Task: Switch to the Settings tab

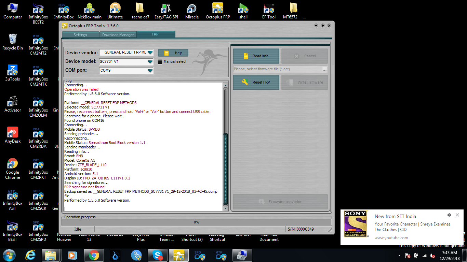Action: pos(80,34)
